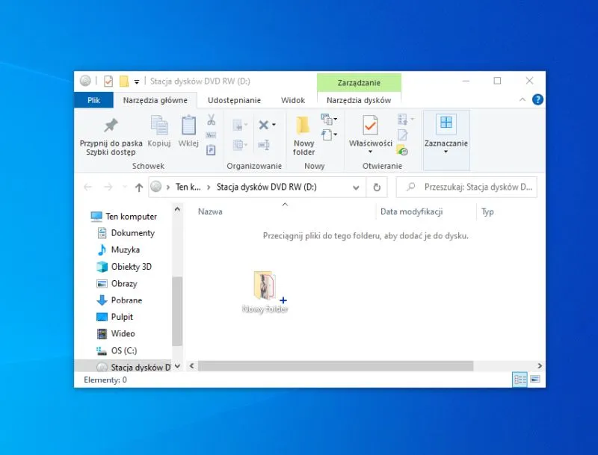The height and width of the screenshot is (455, 598).
Task: Click the Nowy folder ribbon icon
Action: tap(303, 126)
